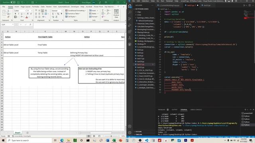Click the Windows Start button
This screenshot has width=255, height=143.
pyautogui.click(x=3, y=140)
